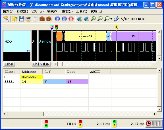164x130 pixels.
Task: Open the 波形(W) menu
Action: point(38,11)
